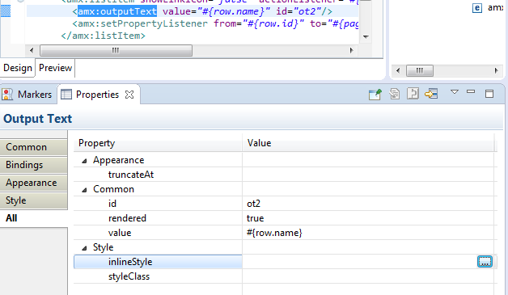Click the editor horizontal scrollbar thumb
Viewport: 508px width, 295px height.
pos(116,51)
